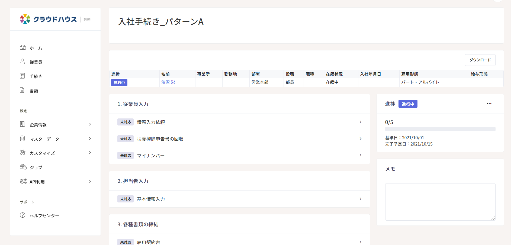Open 雇用契約書 row chevron

pos(361,242)
